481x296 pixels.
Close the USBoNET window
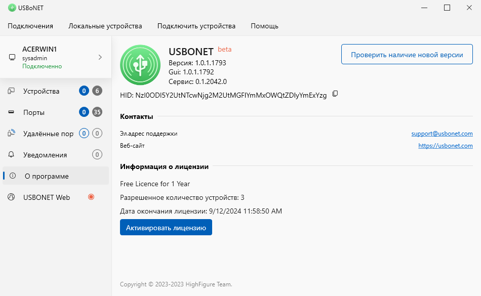(469, 8)
